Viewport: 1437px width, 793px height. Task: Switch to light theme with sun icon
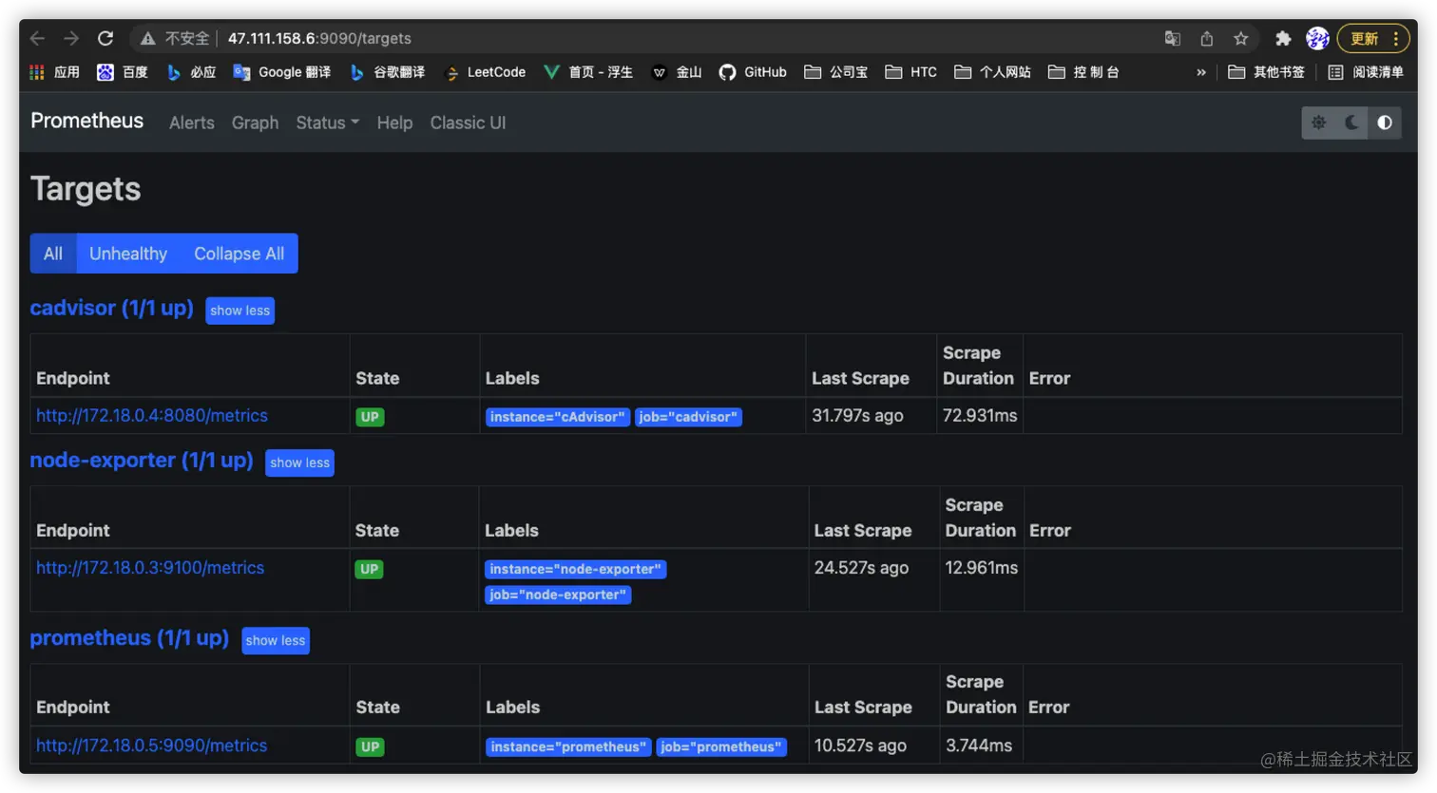[1318, 123]
